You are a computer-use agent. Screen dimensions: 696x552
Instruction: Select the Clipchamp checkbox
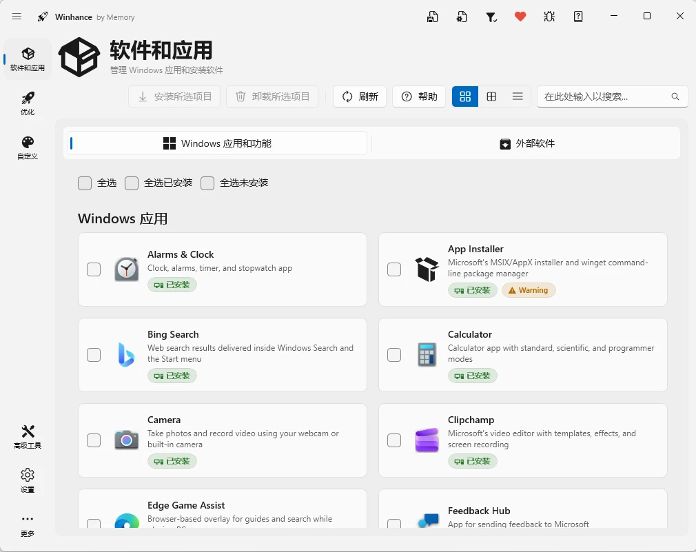[394, 440]
